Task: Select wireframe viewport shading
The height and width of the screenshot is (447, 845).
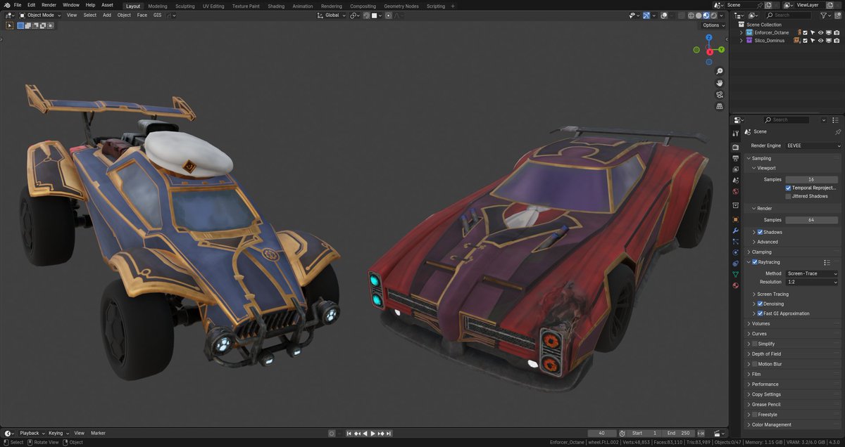Action: tap(691, 15)
